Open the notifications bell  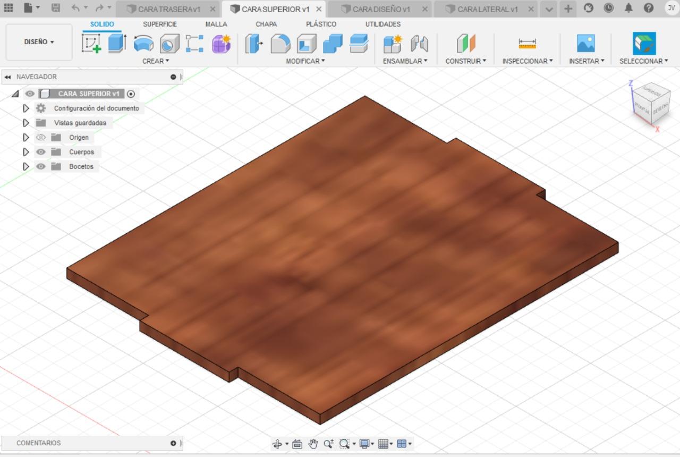(628, 8)
